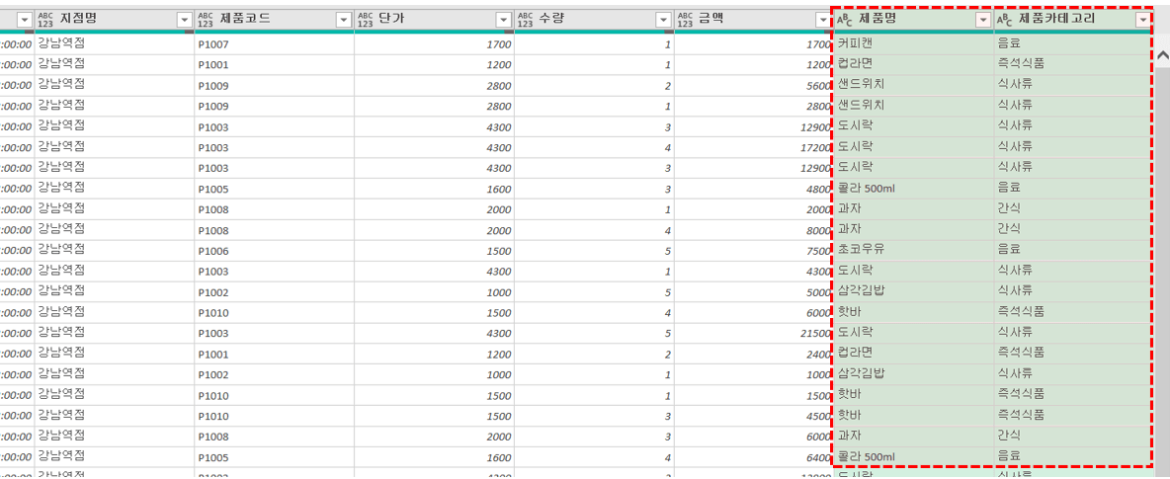Open the 수량 column data type icon
Image resolution: width=1170 pixels, height=479 pixels.
point(526,20)
